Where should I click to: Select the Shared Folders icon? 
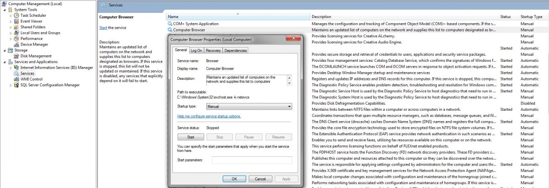[17, 27]
